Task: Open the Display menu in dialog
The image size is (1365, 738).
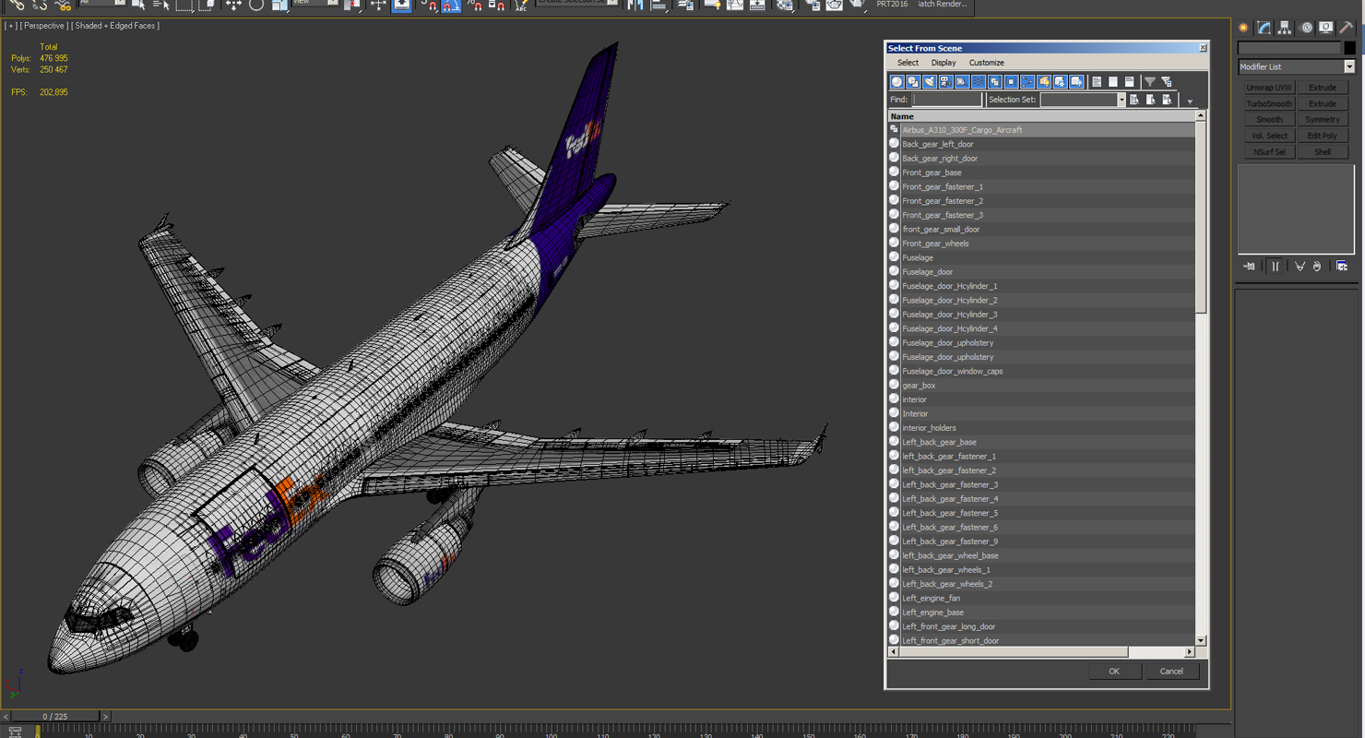Action: (x=944, y=63)
